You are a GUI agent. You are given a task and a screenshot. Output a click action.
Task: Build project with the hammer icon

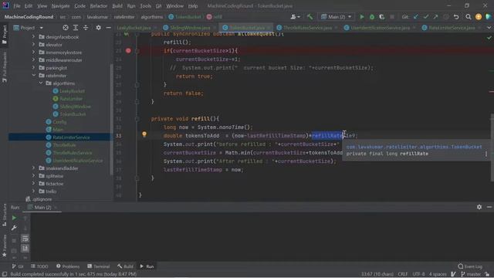[x=310, y=17]
